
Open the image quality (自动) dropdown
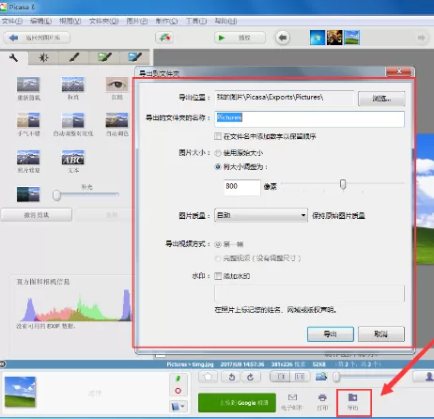[261, 215]
